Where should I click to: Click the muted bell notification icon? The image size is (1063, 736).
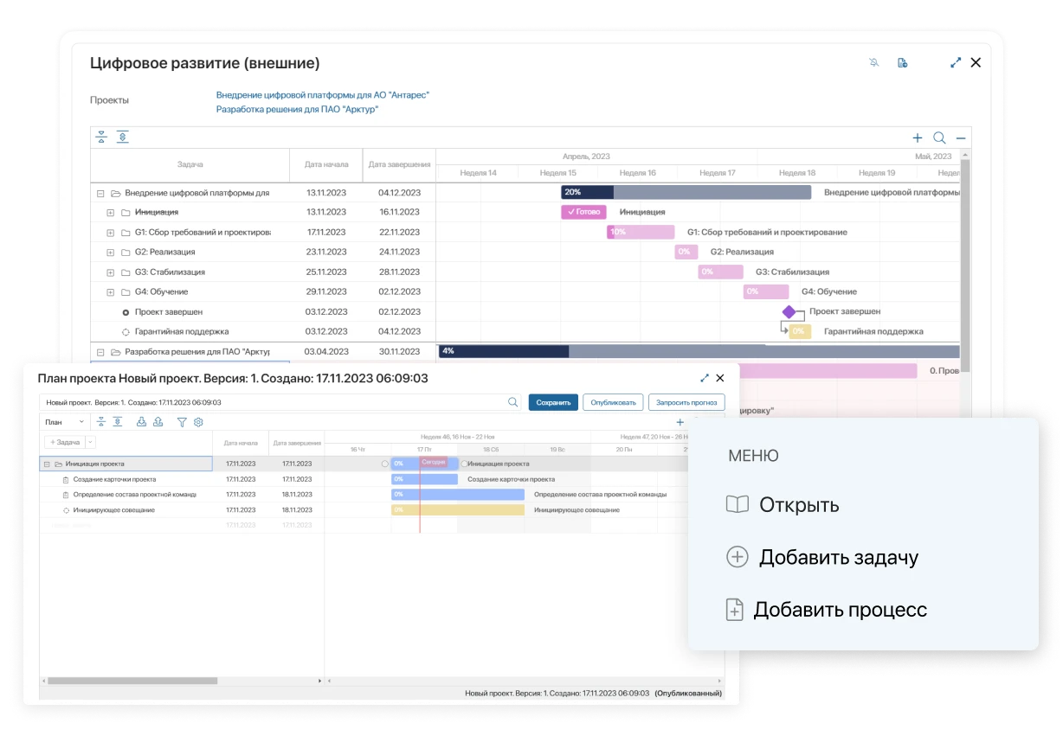click(874, 62)
